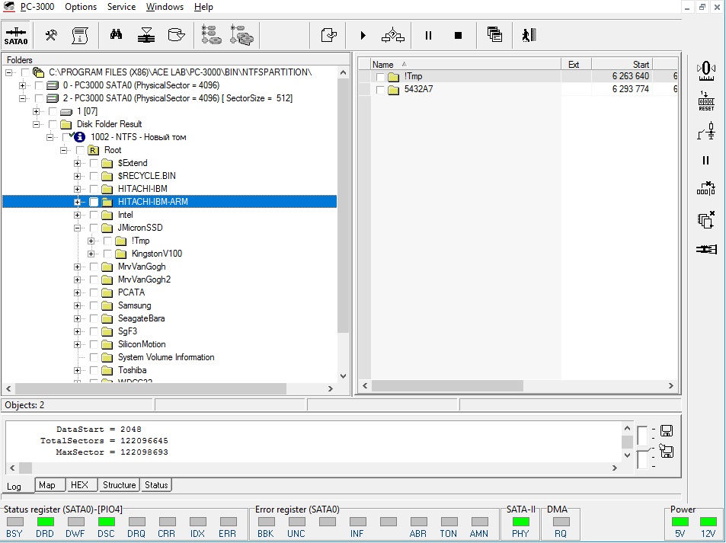Screen dimensions: 726x543
Task: Tick the checkbox next to 5432A7
Action: click(x=380, y=90)
